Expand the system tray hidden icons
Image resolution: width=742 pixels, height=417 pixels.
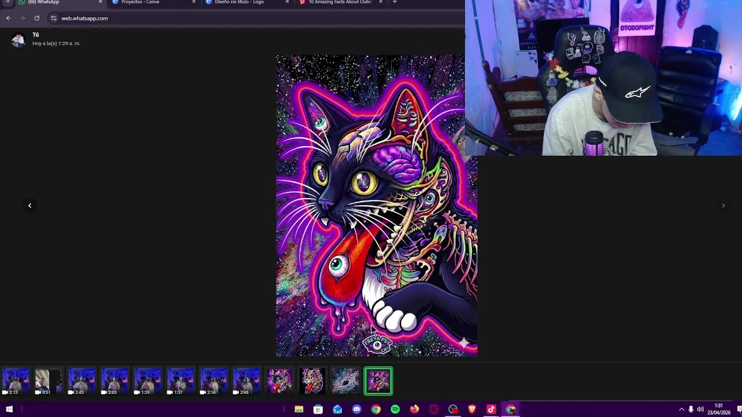coord(682,409)
